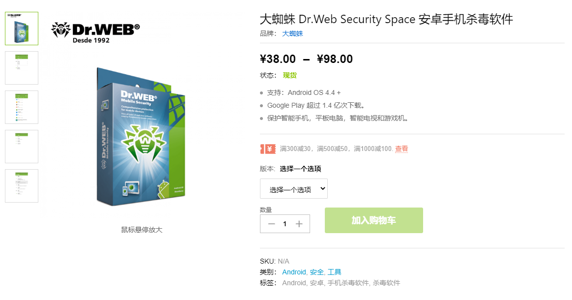Click 查看 to view promotion details

click(x=401, y=149)
